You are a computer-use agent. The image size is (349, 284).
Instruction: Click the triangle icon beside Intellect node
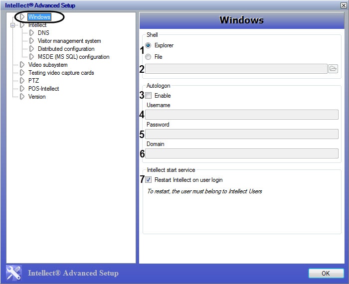pyautogui.click(x=22, y=25)
